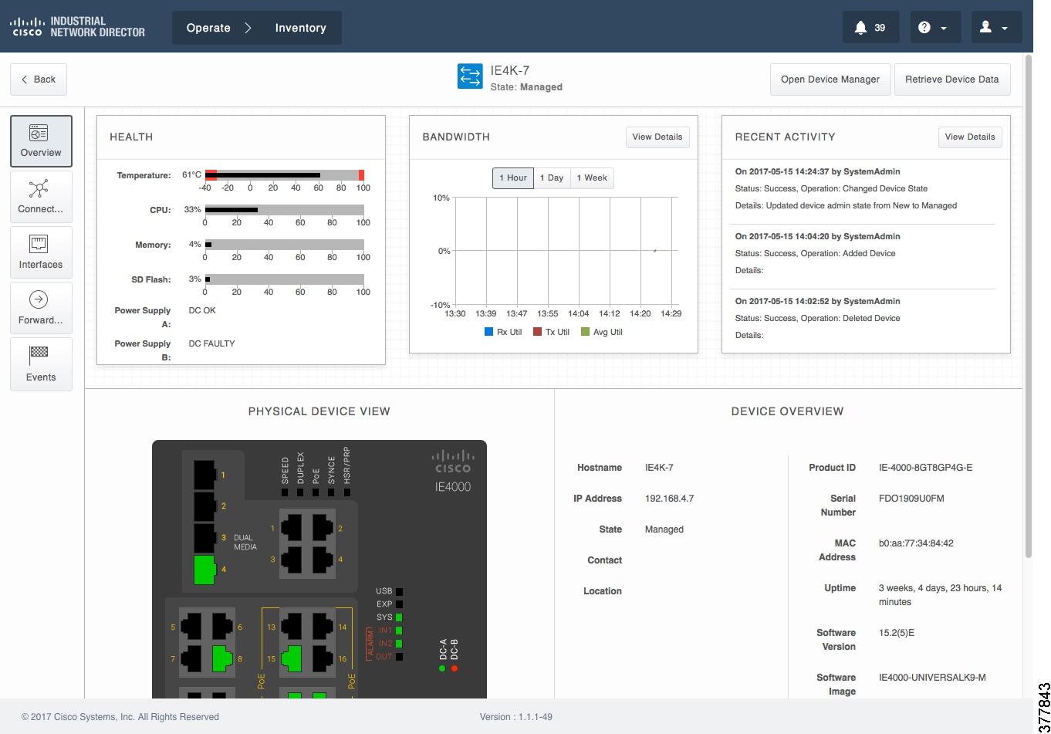Screen dimensions: 1051x734
Task: Click the OUT alarm LED
Action: pos(399,657)
